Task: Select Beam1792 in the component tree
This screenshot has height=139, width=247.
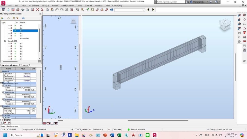Action: [24, 39]
